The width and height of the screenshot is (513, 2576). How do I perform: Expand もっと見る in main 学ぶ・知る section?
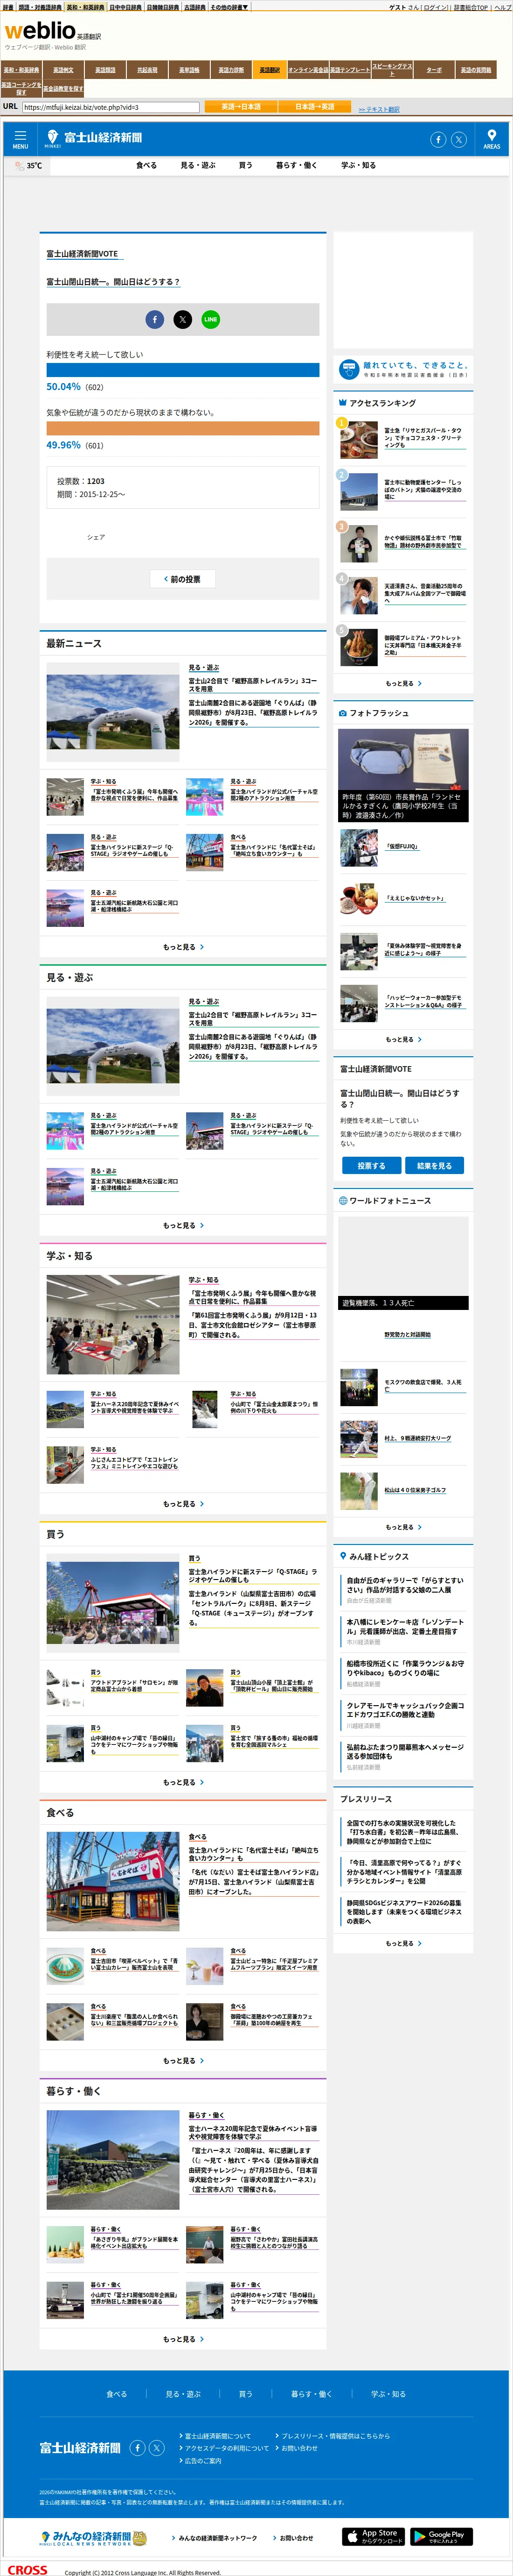[183, 1504]
